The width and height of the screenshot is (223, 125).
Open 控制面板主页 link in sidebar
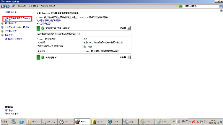(10, 12)
